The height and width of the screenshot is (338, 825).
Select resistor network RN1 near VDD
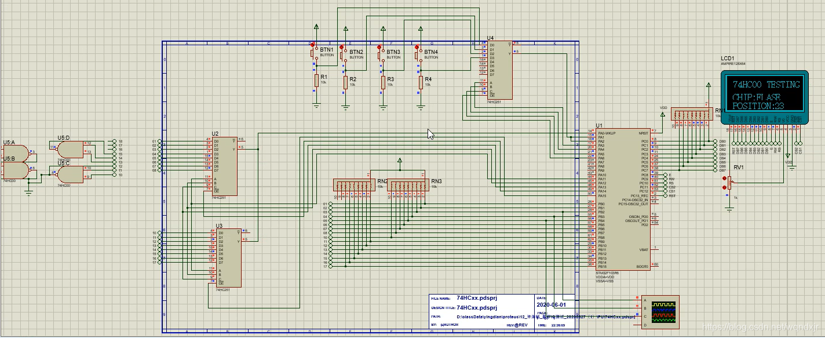[692, 114]
